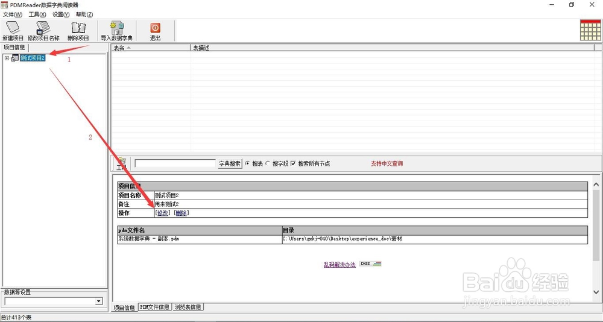Click the calendar grid icon at top right
Screen dimensions: 603x322
pyautogui.click(x=590, y=30)
